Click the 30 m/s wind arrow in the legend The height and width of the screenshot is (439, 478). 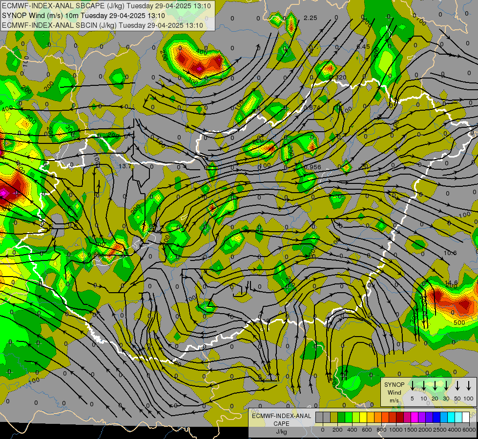coord(446,385)
